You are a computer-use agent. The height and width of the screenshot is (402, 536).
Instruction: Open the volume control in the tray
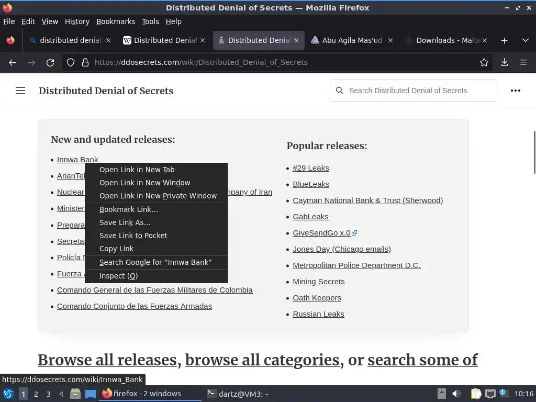tap(456, 394)
